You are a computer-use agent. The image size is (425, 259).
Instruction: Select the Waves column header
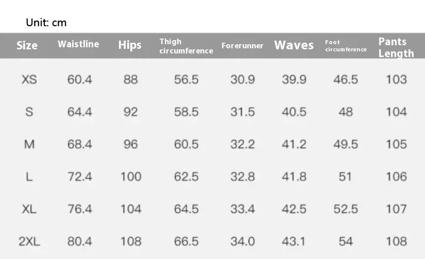tap(294, 45)
